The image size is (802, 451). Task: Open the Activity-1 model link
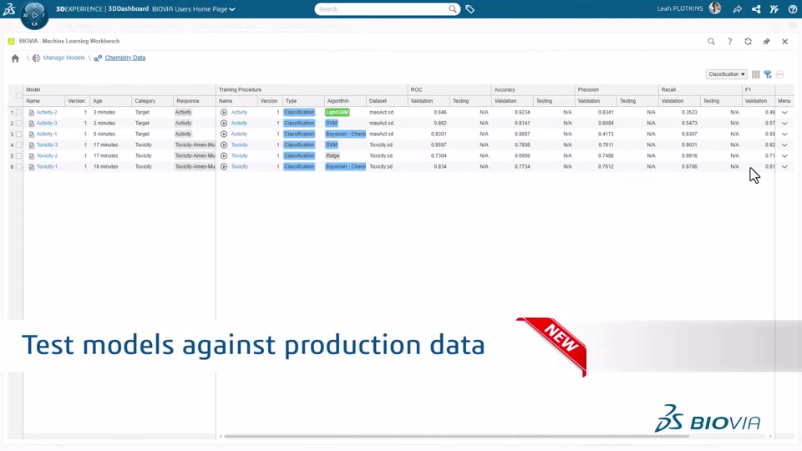tap(47, 134)
